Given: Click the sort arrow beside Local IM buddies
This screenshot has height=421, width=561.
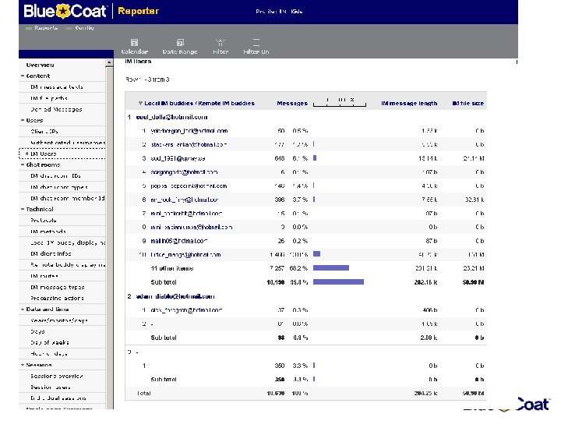Looking at the screenshot, I should click(x=140, y=103).
